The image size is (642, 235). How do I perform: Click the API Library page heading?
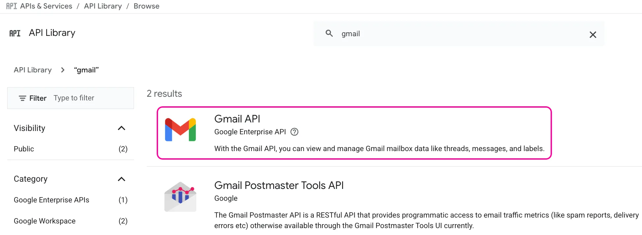(52, 33)
